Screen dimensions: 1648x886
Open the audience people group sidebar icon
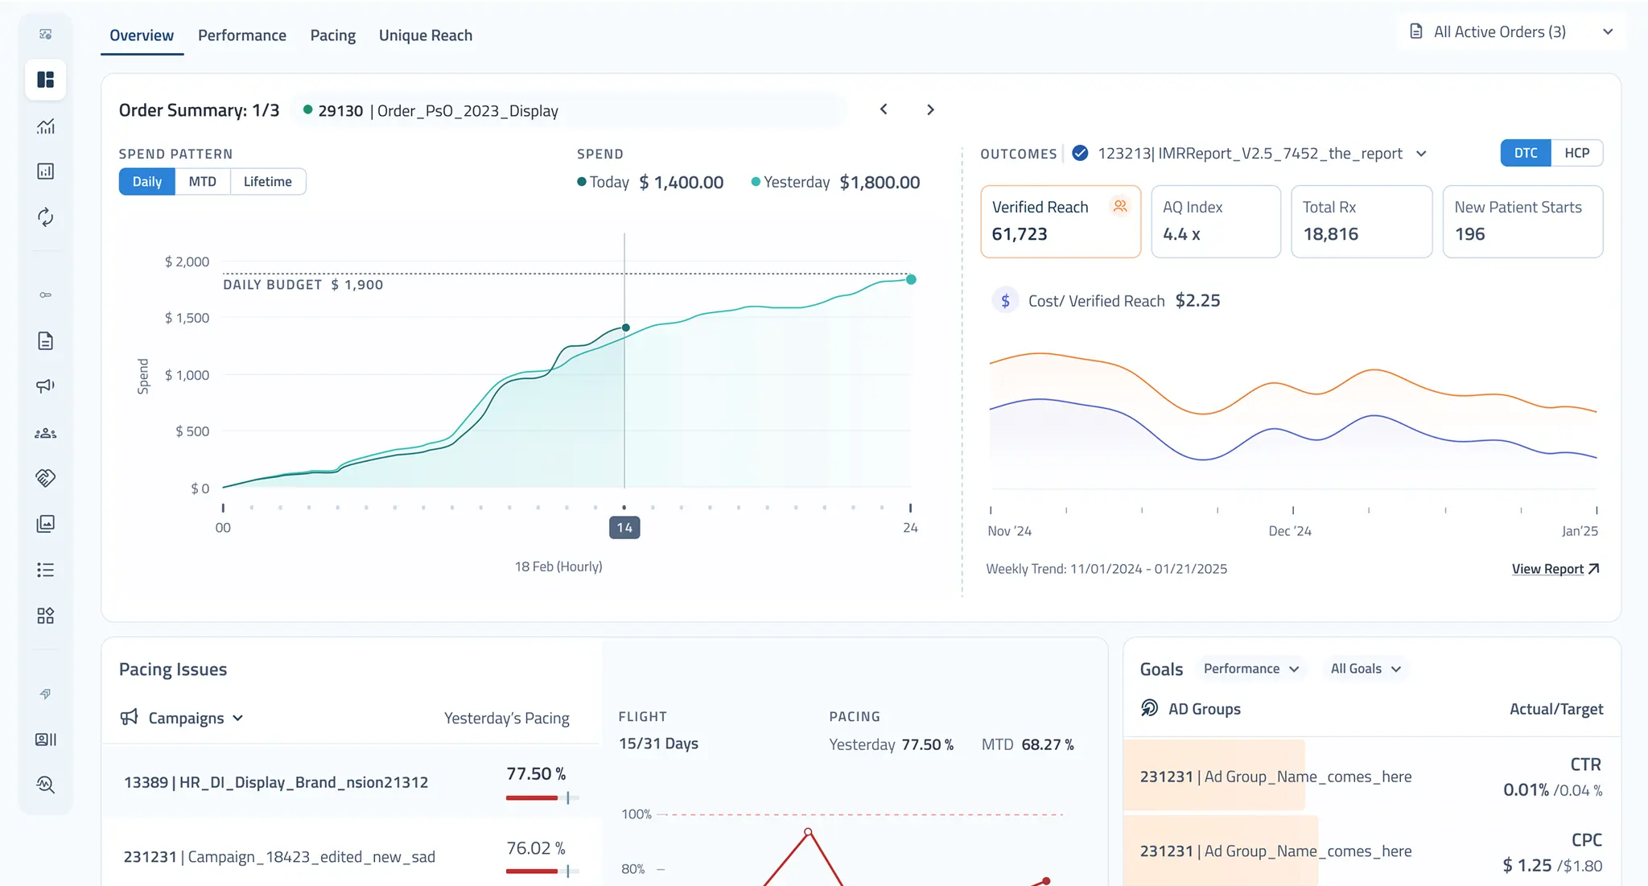(x=45, y=433)
